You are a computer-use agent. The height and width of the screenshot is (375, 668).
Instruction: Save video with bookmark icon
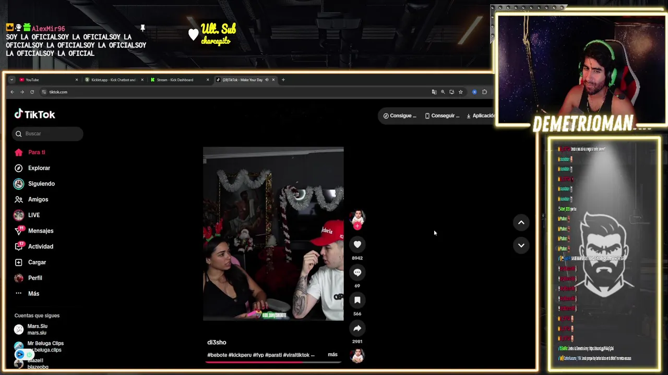tap(357, 300)
